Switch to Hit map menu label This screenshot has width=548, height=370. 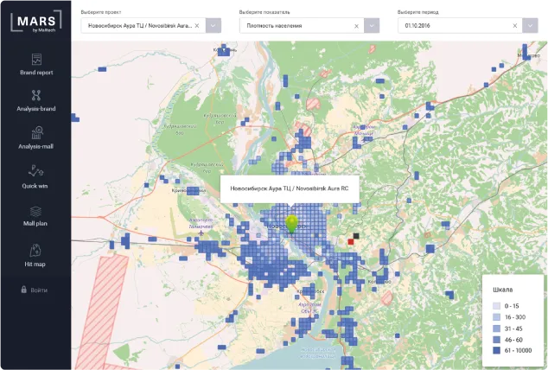[x=36, y=263]
